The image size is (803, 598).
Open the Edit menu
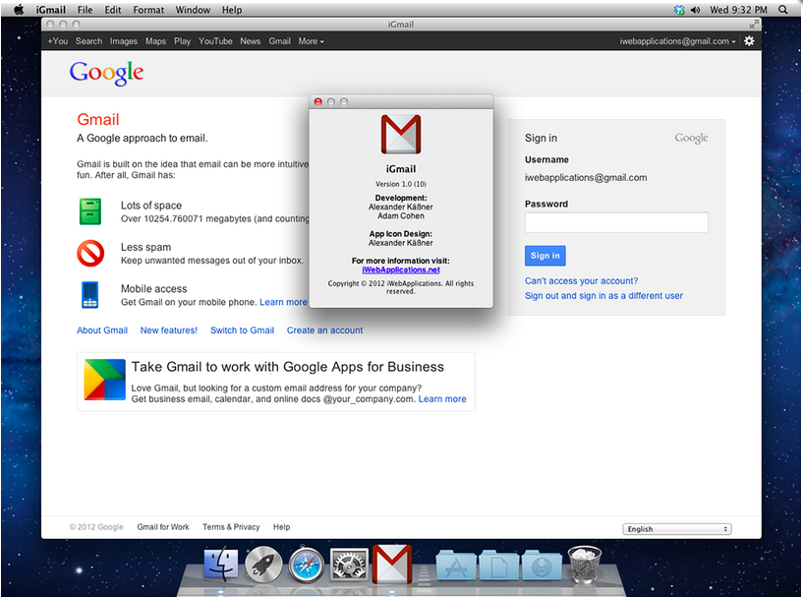[x=113, y=10]
